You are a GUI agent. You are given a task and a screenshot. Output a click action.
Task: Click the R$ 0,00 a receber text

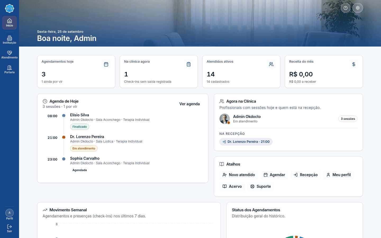point(303,82)
